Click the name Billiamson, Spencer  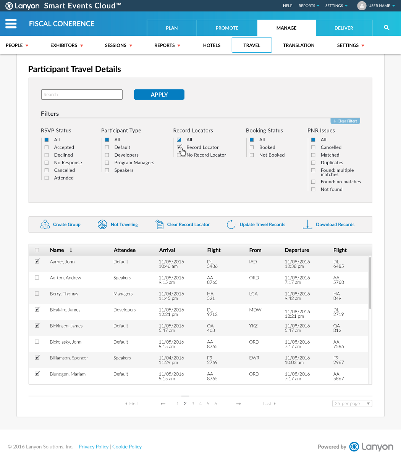69,358
